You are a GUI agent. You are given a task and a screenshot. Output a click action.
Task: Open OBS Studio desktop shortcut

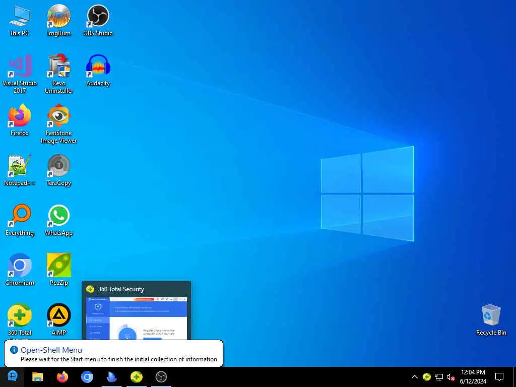[x=98, y=20]
